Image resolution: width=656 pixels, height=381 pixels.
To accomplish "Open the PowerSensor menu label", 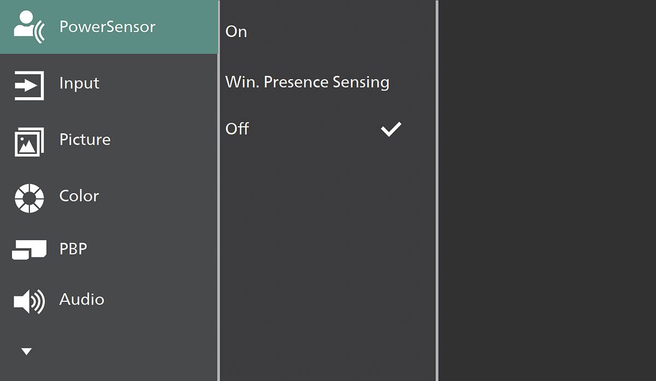I will (x=107, y=27).
